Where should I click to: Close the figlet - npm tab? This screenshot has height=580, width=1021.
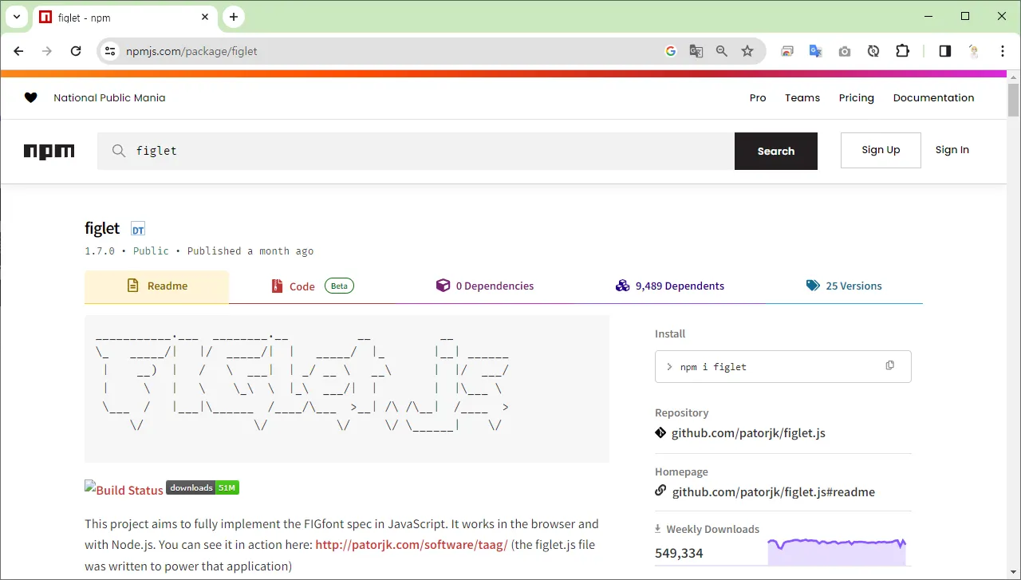pos(205,17)
